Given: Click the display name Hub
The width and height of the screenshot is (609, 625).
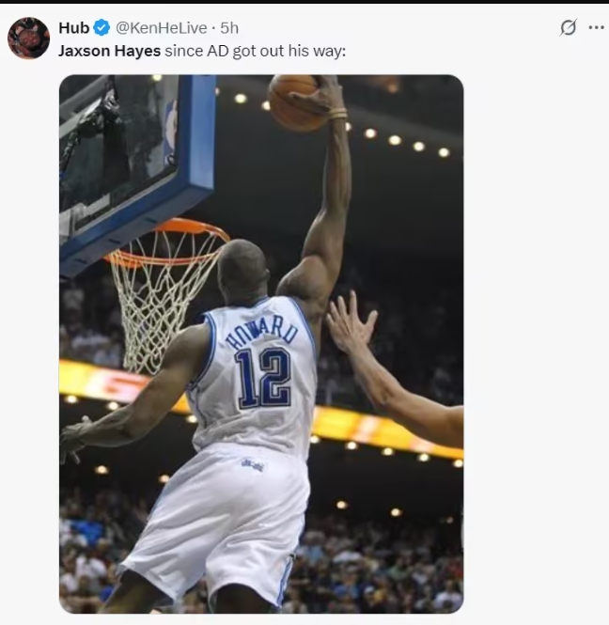Looking at the screenshot, I should tap(73, 28).
